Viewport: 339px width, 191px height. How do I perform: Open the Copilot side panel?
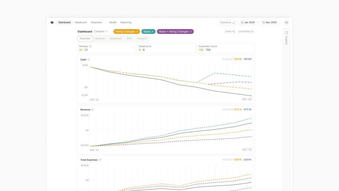pos(286,38)
